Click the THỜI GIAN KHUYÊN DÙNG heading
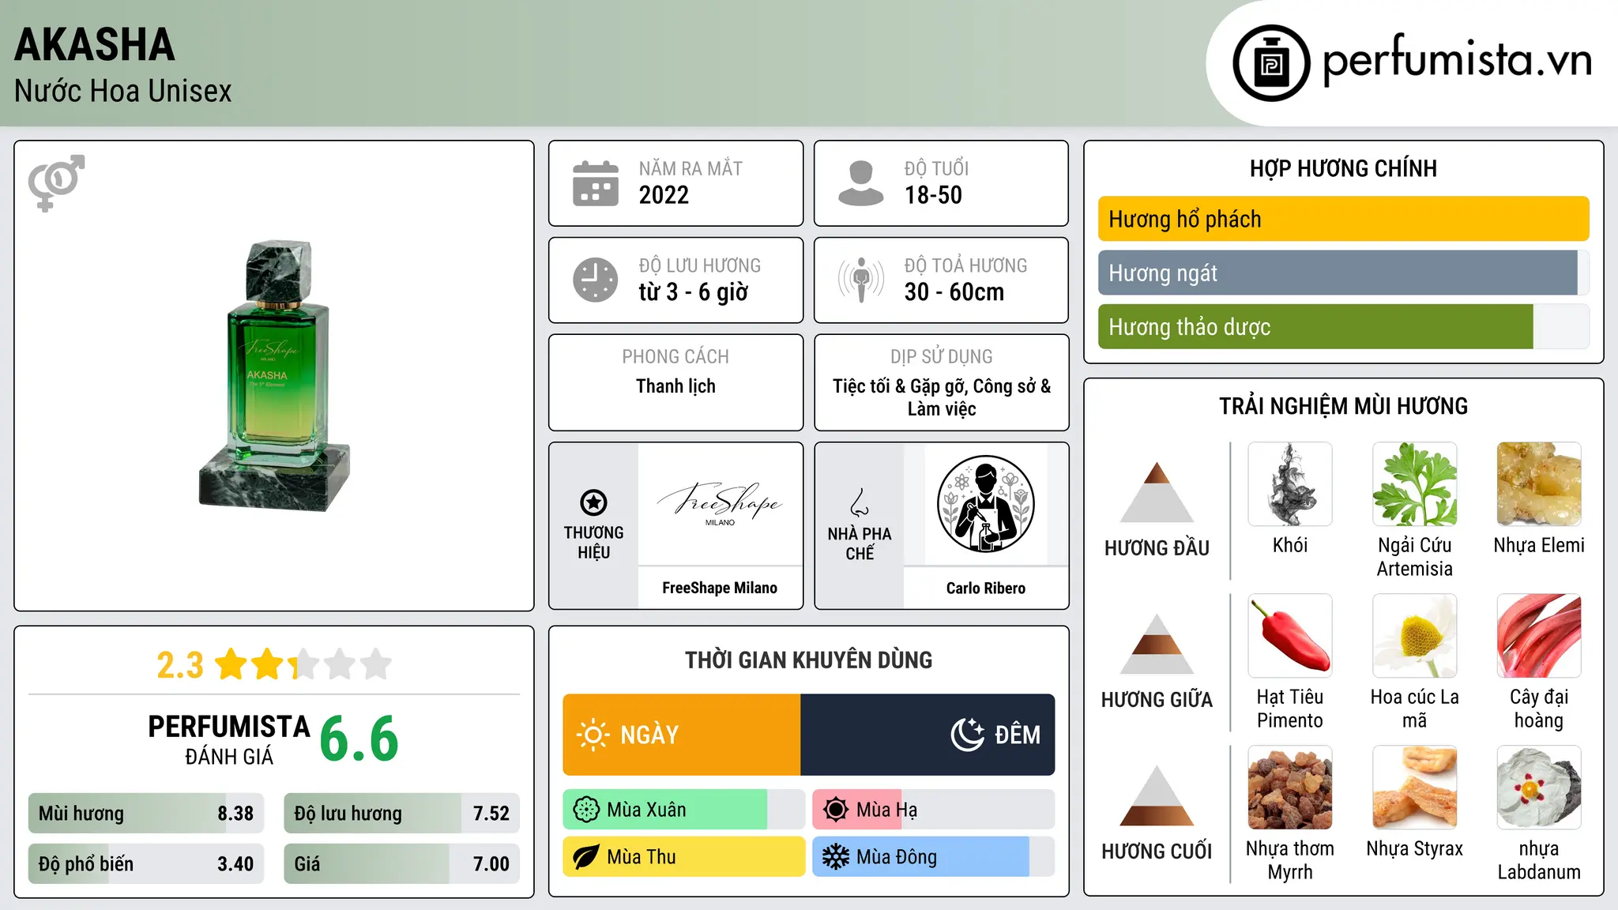Screen dimensions: 1618x910 point(808,660)
